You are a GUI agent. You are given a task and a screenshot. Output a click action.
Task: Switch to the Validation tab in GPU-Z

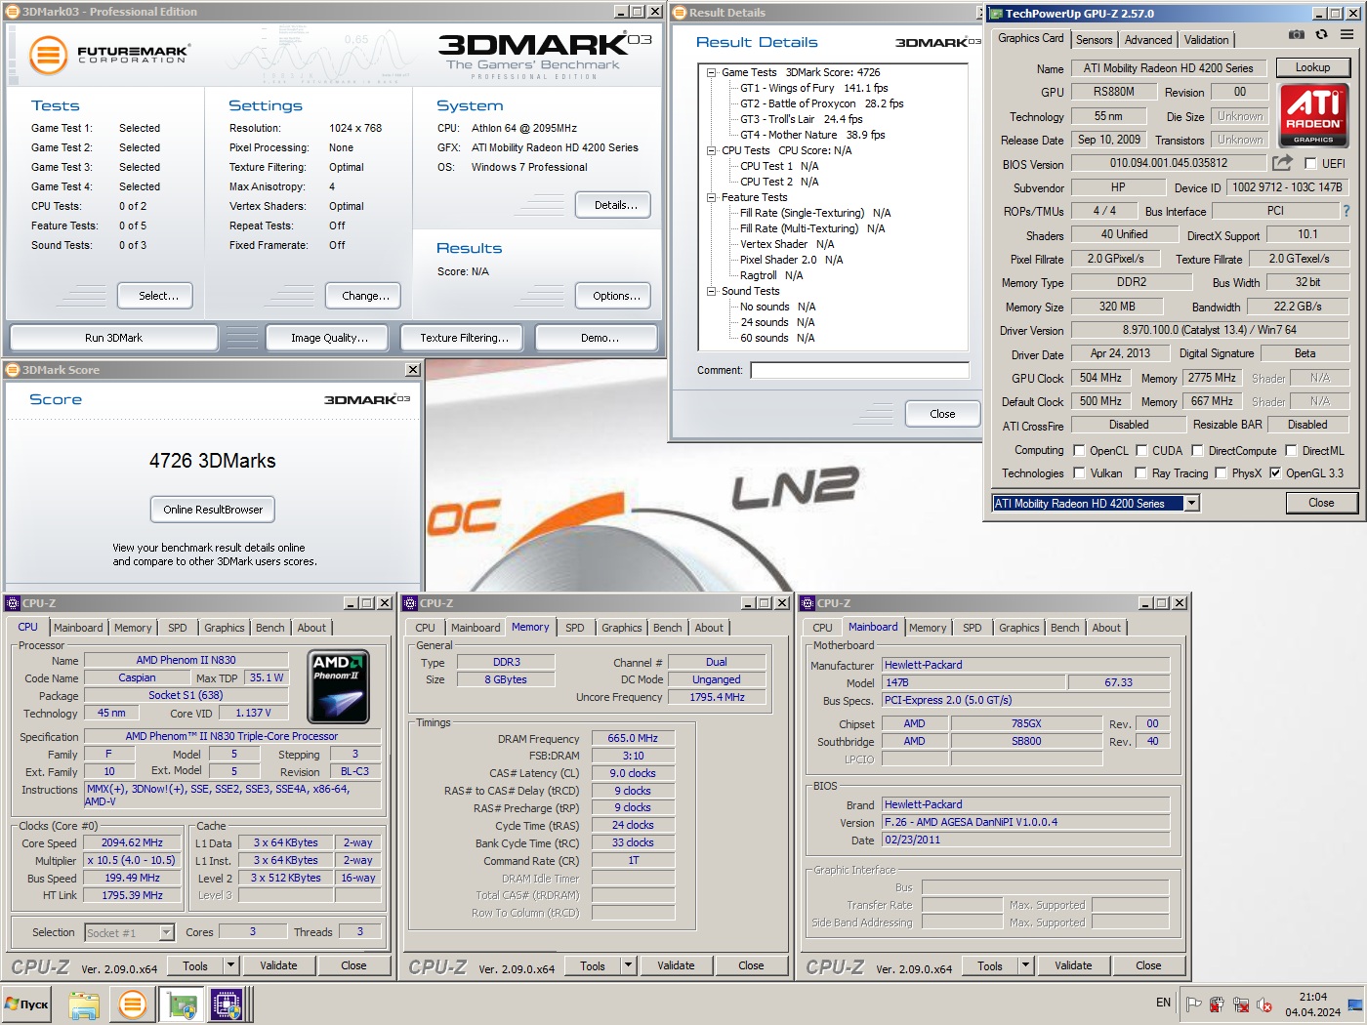coord(1207,40)
